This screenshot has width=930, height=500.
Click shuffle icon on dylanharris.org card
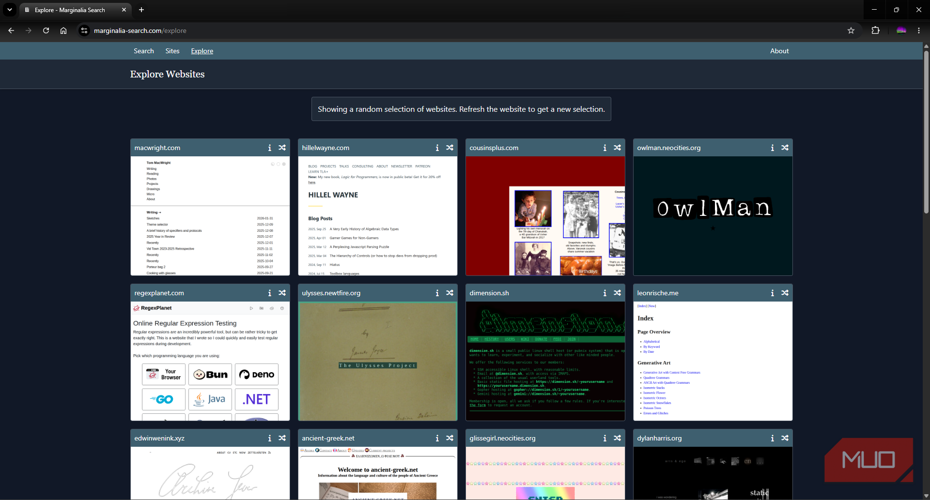pos(785,438)
